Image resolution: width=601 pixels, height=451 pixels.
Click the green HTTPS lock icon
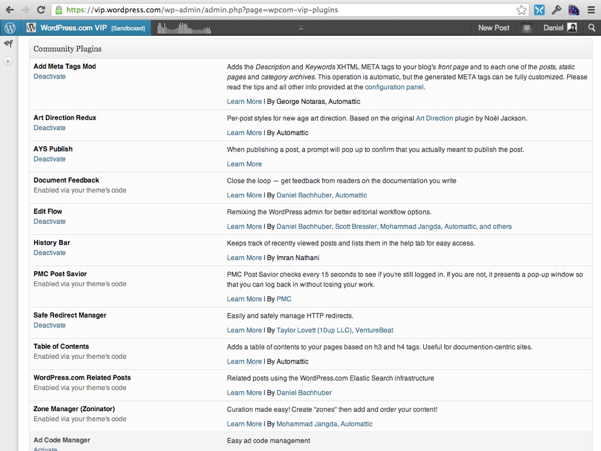click(x=59, y=10)
